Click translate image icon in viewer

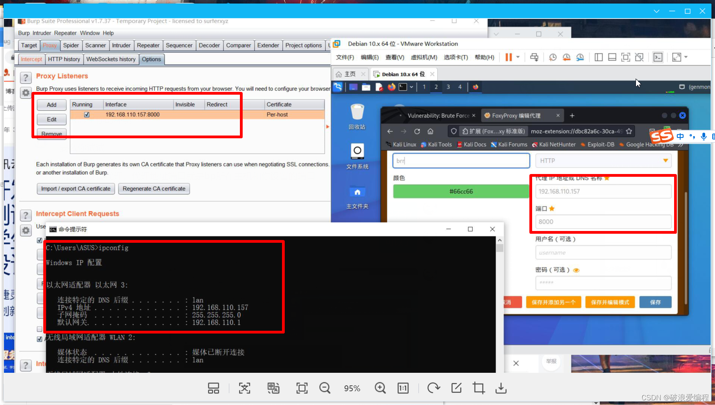pyautogui.click(x=273, y=388)
